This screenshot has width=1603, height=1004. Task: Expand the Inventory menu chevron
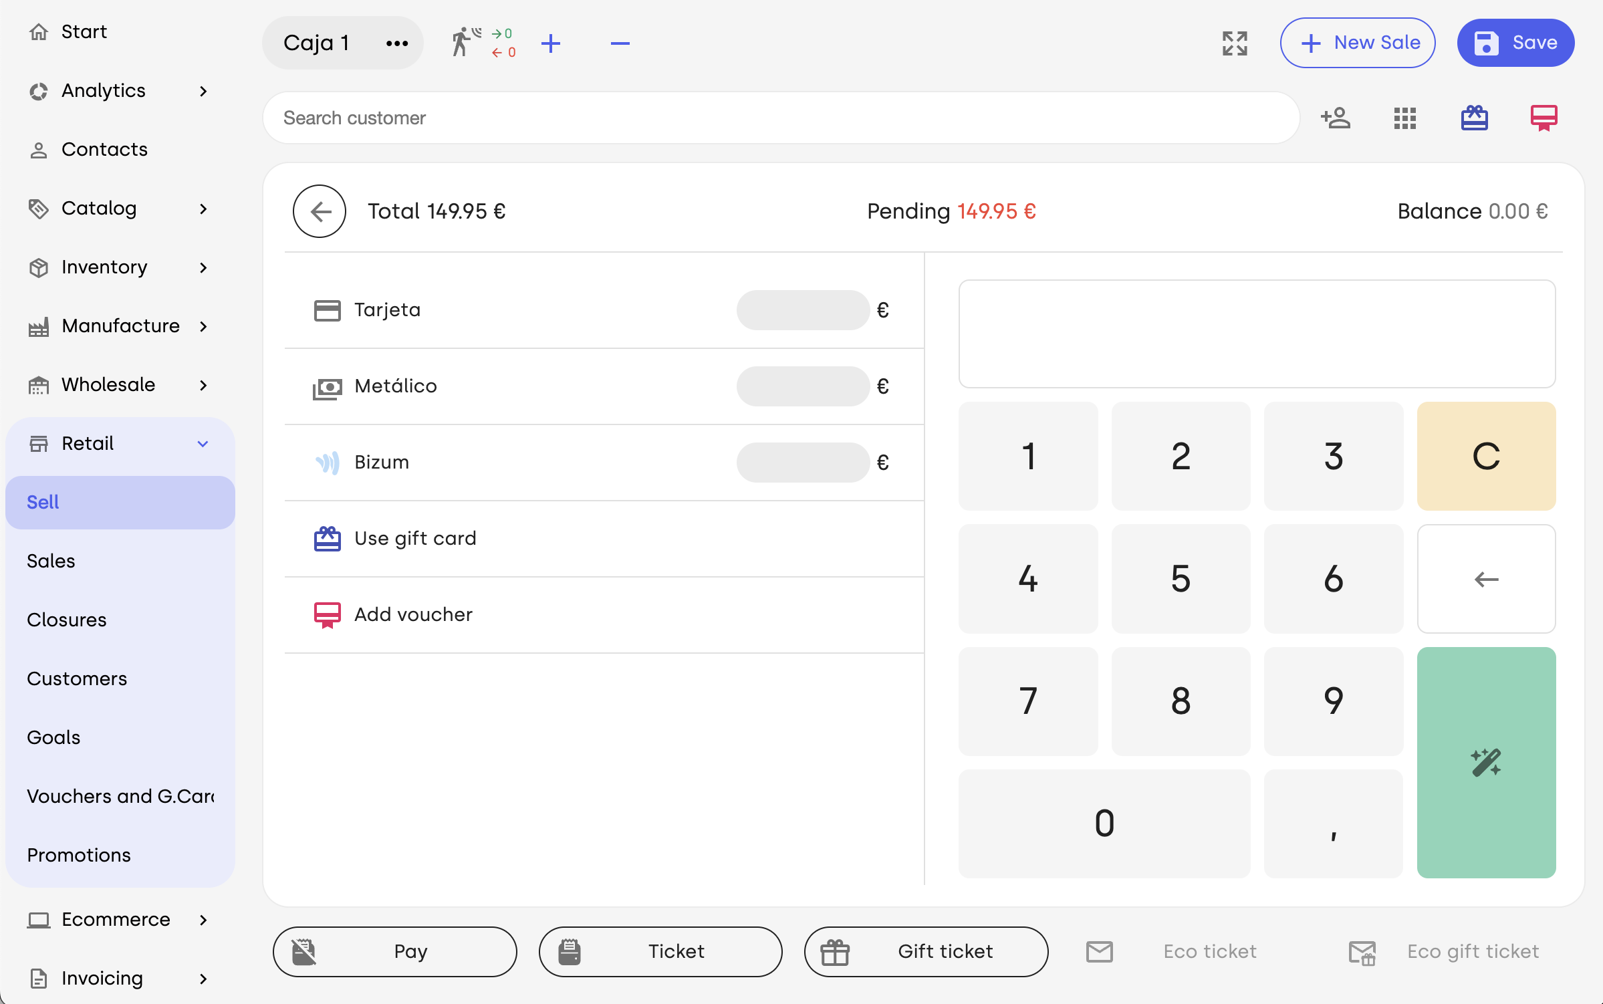[x=203, y=267]
